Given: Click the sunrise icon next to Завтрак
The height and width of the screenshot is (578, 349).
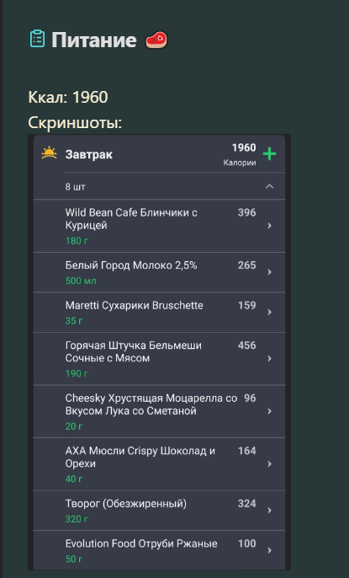Looking at the screenshot, I should pyautogui.click(x=49, y=153).
